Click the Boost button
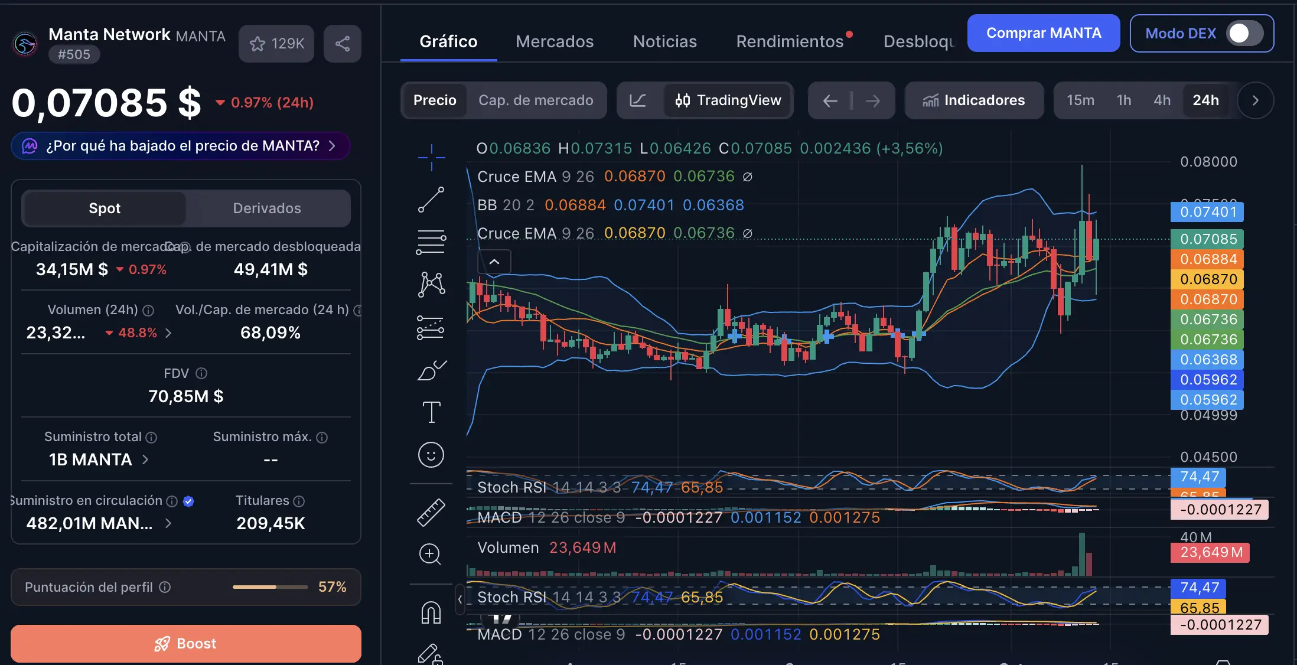 point(186,643)
